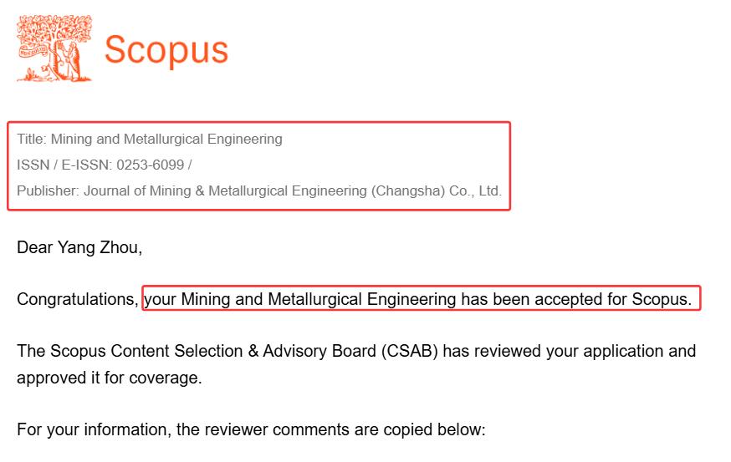The width and height of the screenshot is (731, 462).
Task: Click the highlighted accepted for Scopus sentence
Action: pos(421,298)
